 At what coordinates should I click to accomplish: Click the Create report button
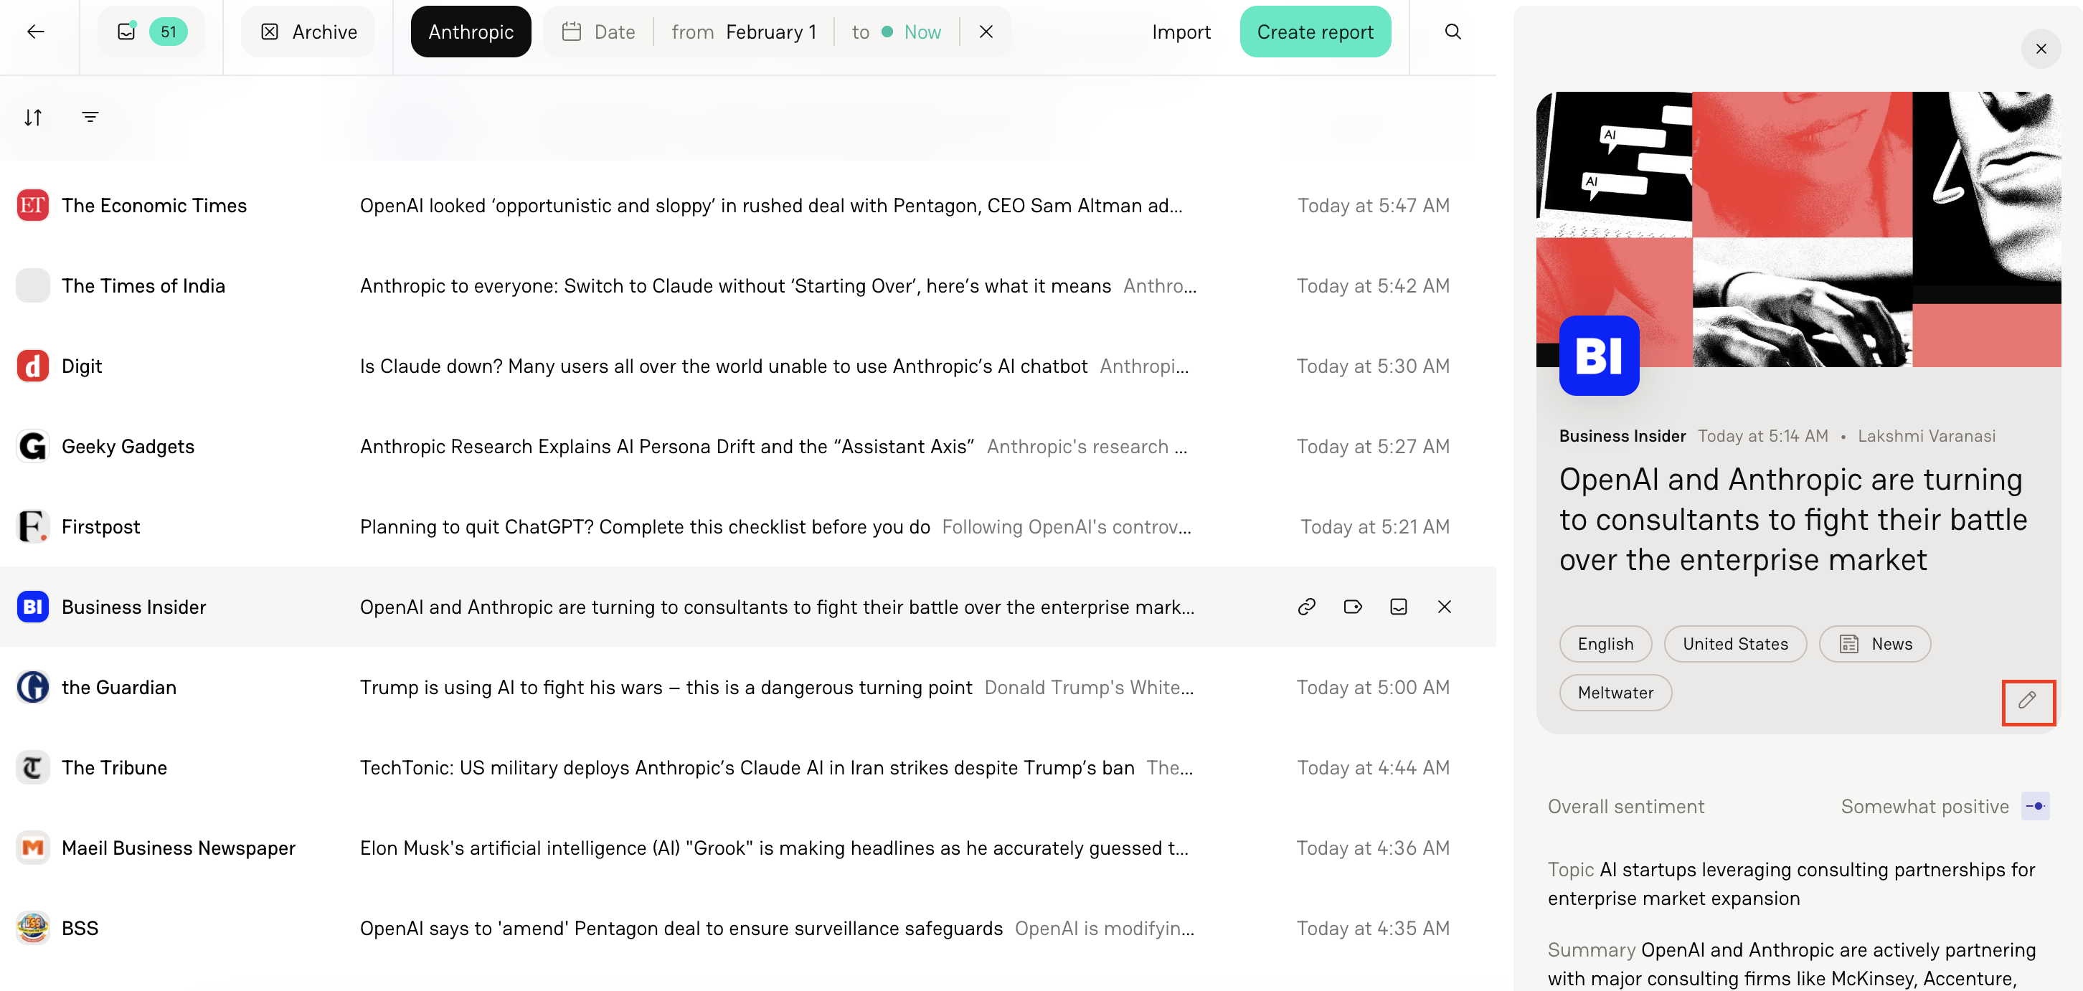[1315, 32]
